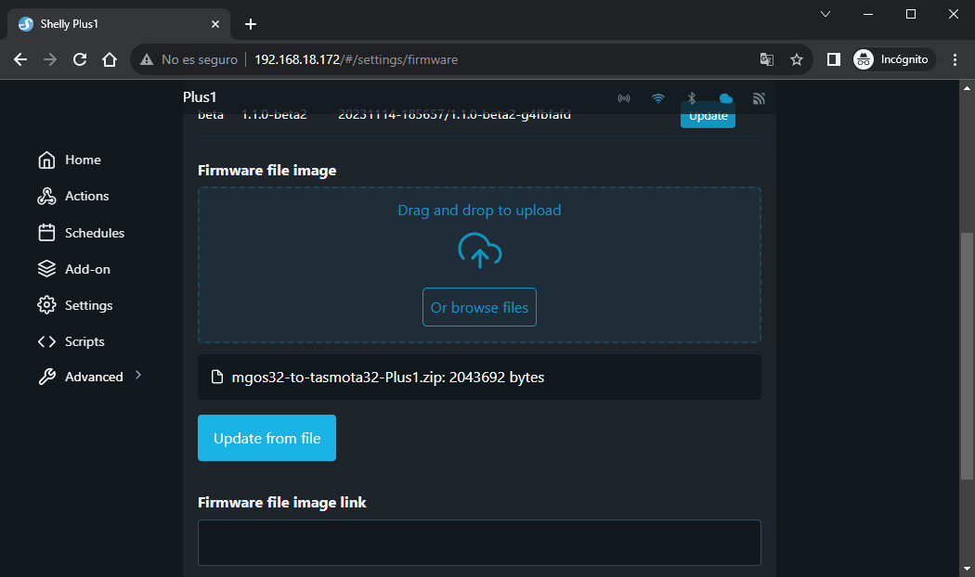Click the Firmware file image link field
Screen dimensions: 975x577
click(479, 543)
